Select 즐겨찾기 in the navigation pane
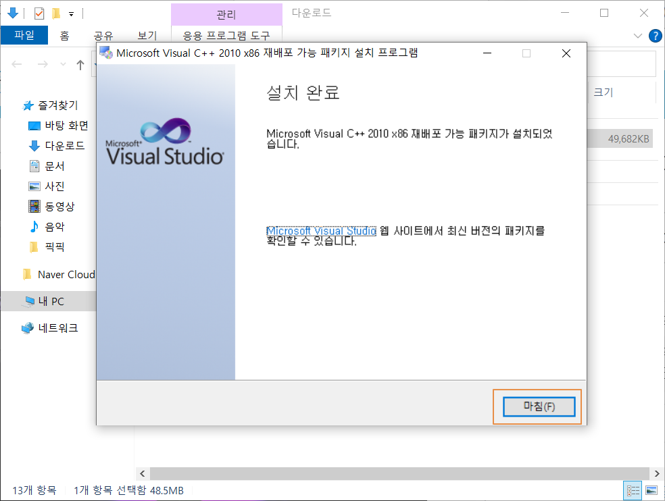This screenshot has height=501, width=665. 58,105
